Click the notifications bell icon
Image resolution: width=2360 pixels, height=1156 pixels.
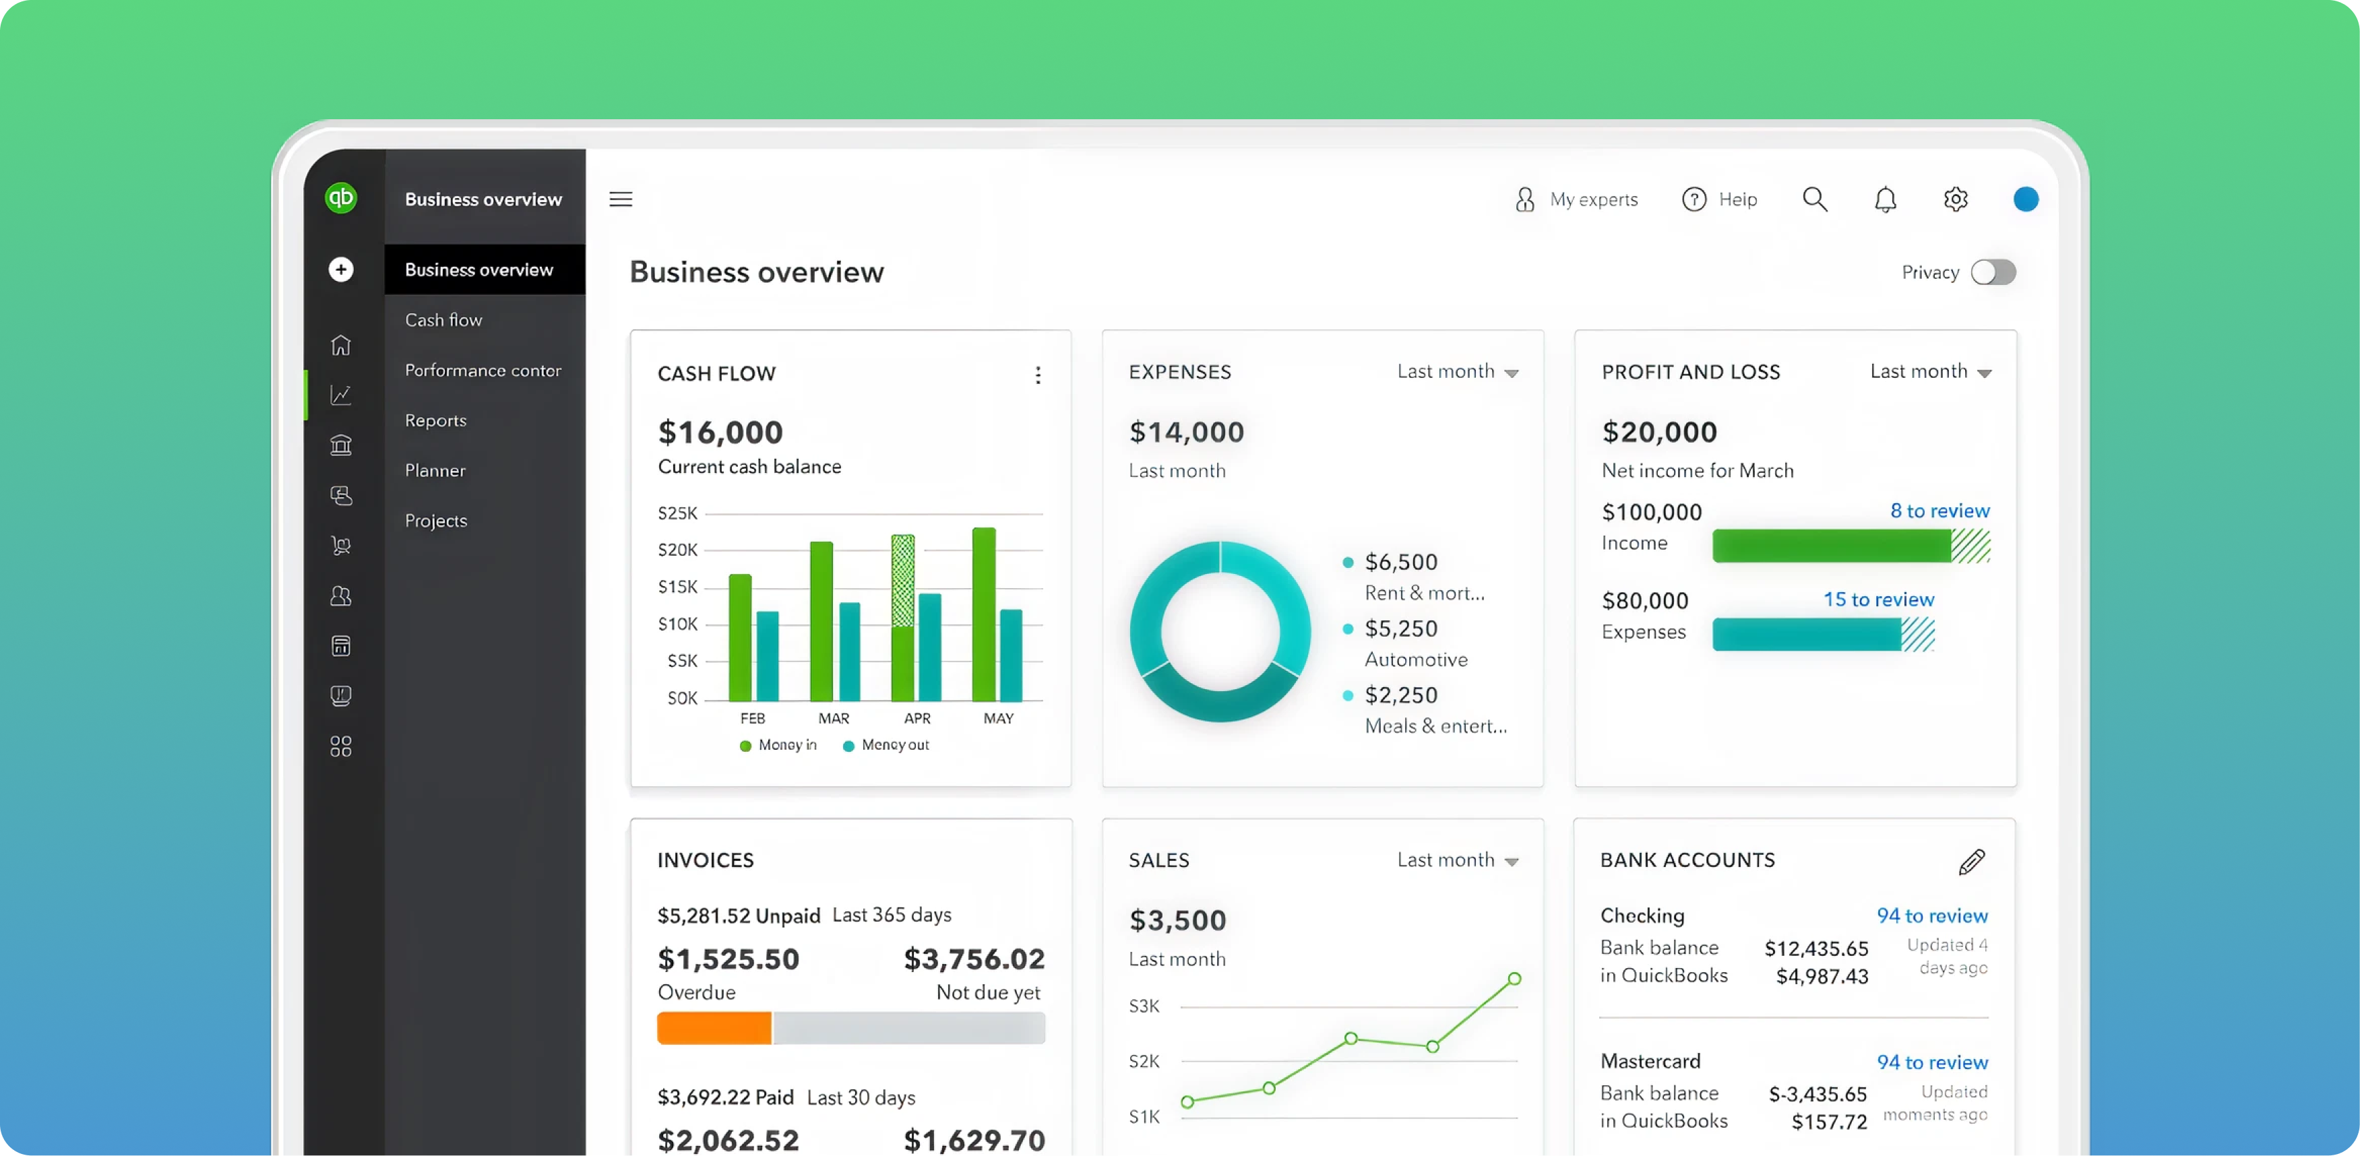(1884, 199)
